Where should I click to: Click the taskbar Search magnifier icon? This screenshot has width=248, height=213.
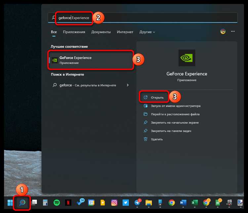click(x=22, y=202)
